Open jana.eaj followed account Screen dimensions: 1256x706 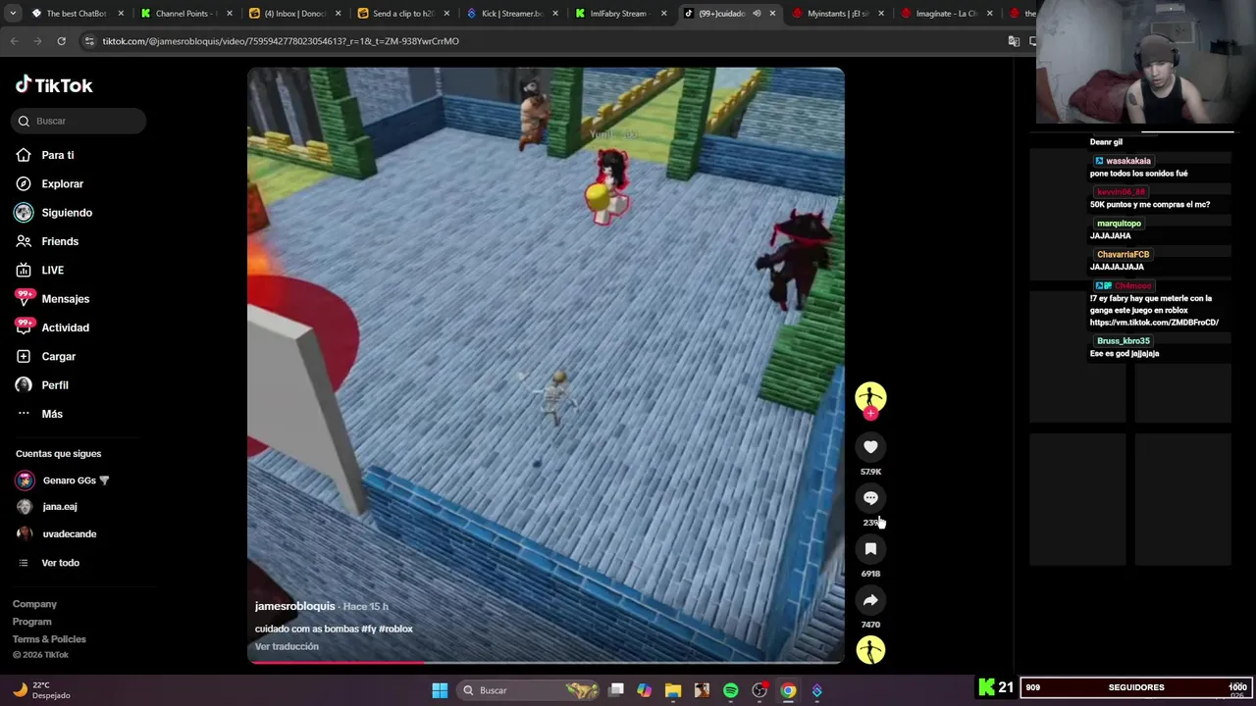(47, 507)
